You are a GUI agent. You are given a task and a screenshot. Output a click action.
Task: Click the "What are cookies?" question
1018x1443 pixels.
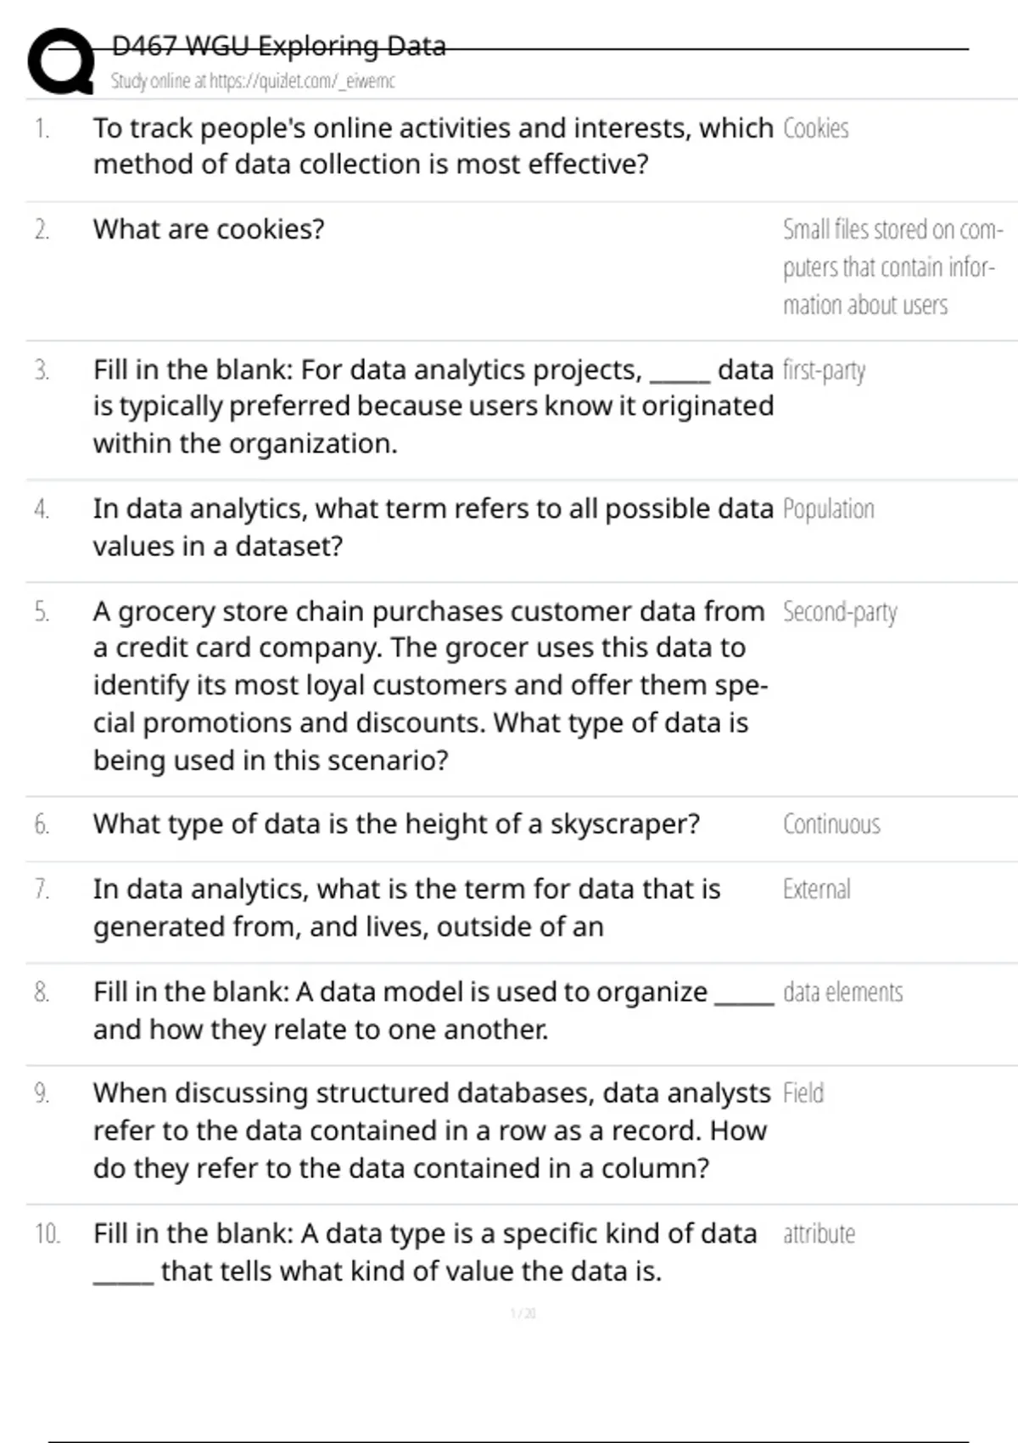209,229
